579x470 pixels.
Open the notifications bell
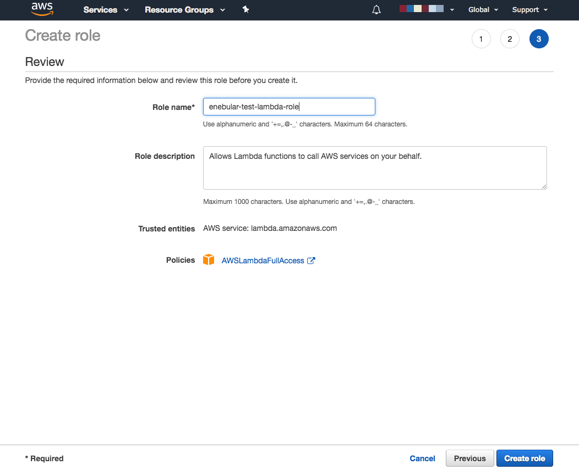[x=376, y=10]
